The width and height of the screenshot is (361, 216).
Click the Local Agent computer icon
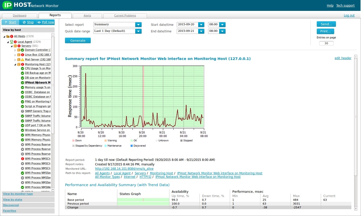(x=12, y=42)
